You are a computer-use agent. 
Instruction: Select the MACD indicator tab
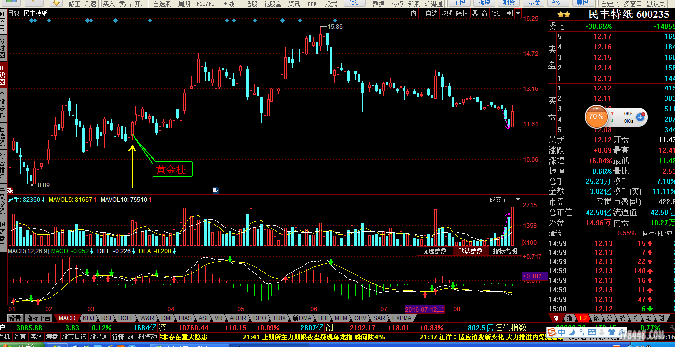pos(67,318)
